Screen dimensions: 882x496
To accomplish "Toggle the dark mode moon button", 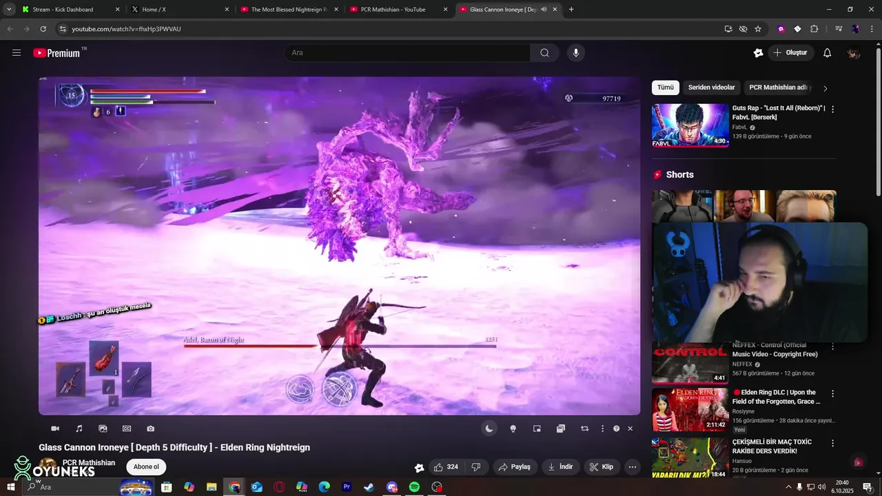I will click(x=489, y=428).
